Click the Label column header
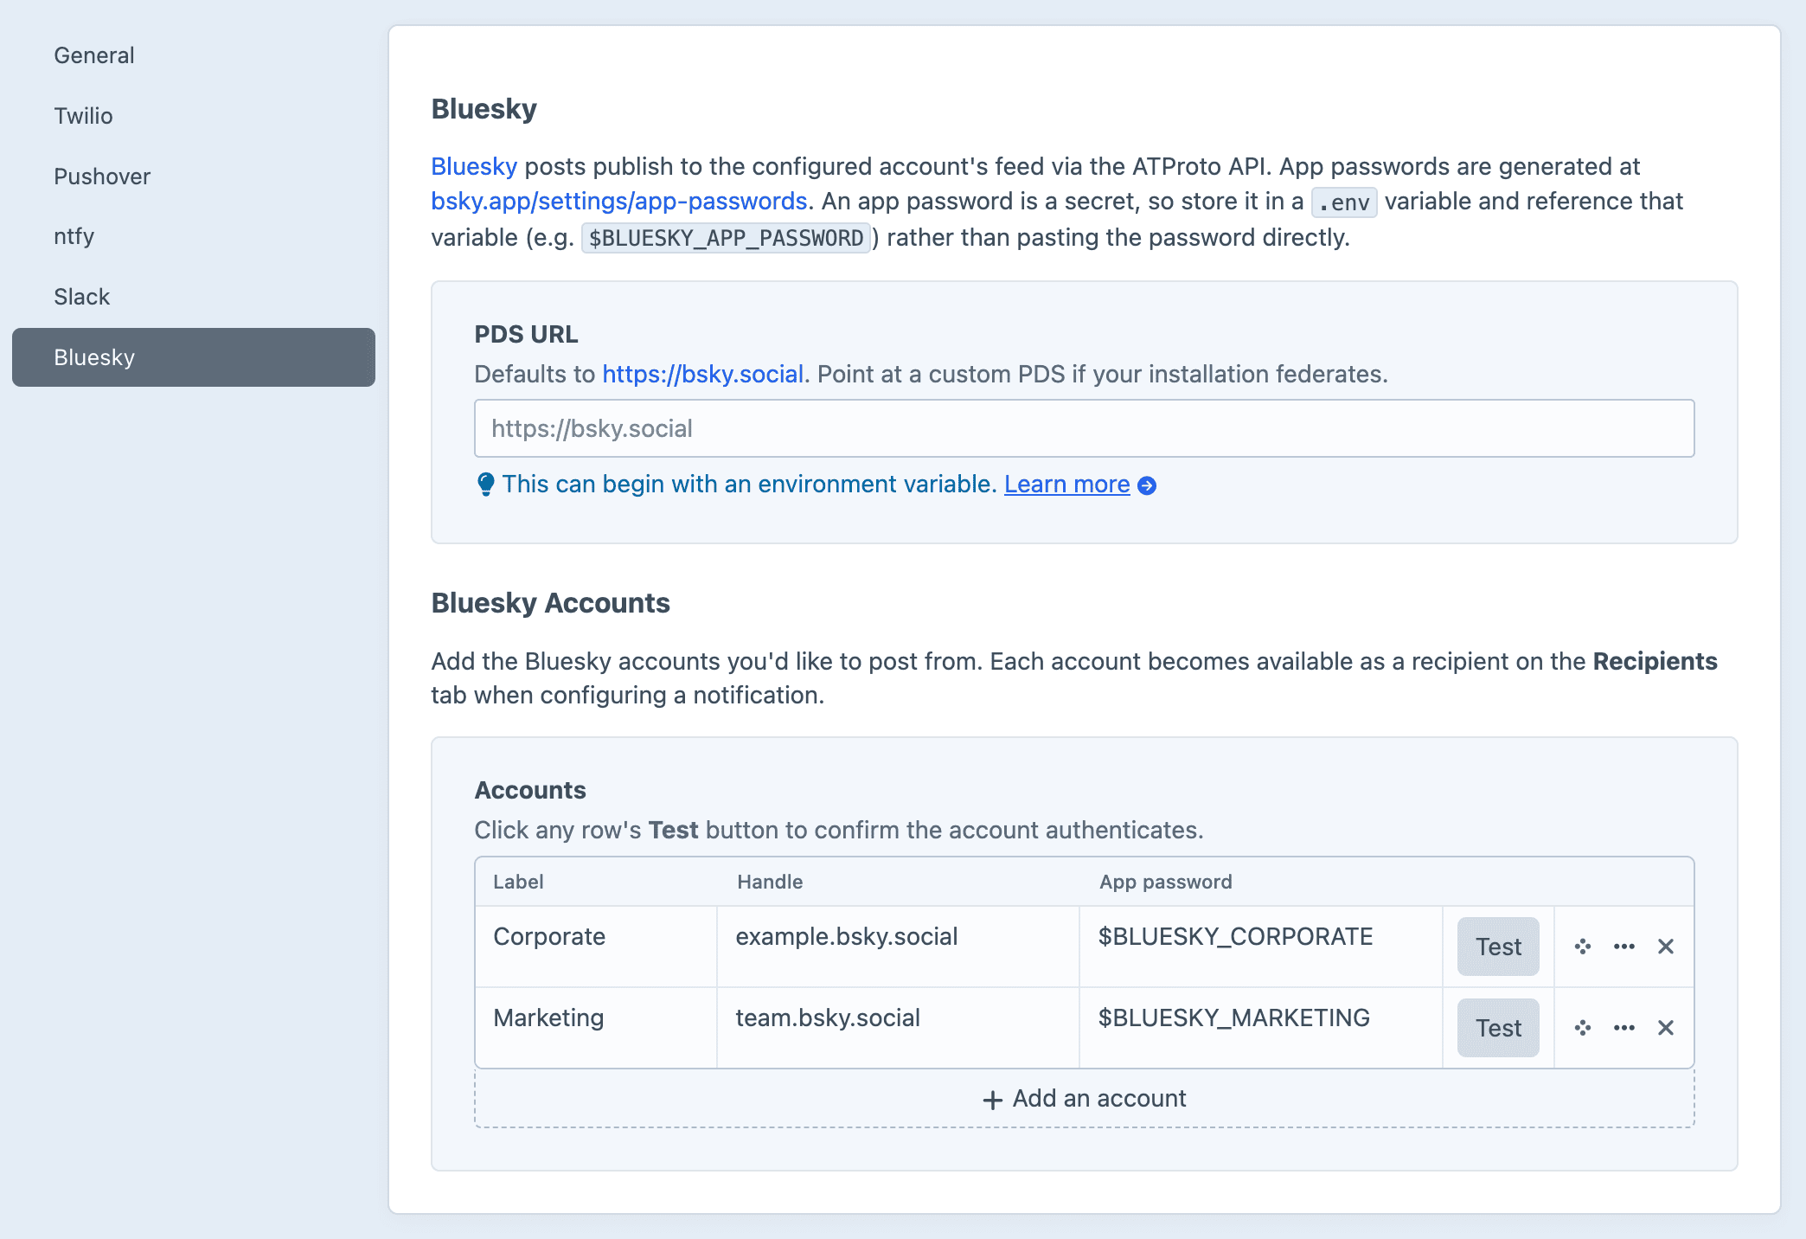The width and height of the screenshot is (1806, 1239). 518,882
